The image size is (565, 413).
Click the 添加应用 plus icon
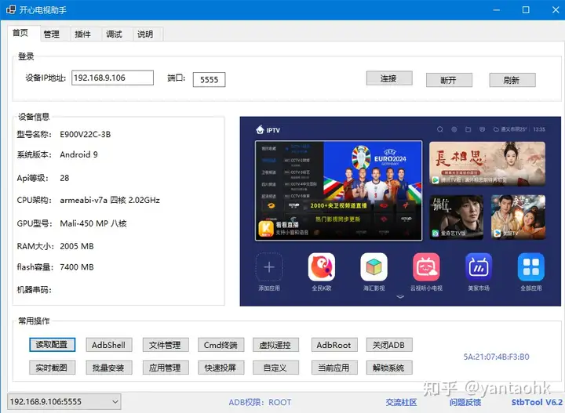[x=269, y=267]
